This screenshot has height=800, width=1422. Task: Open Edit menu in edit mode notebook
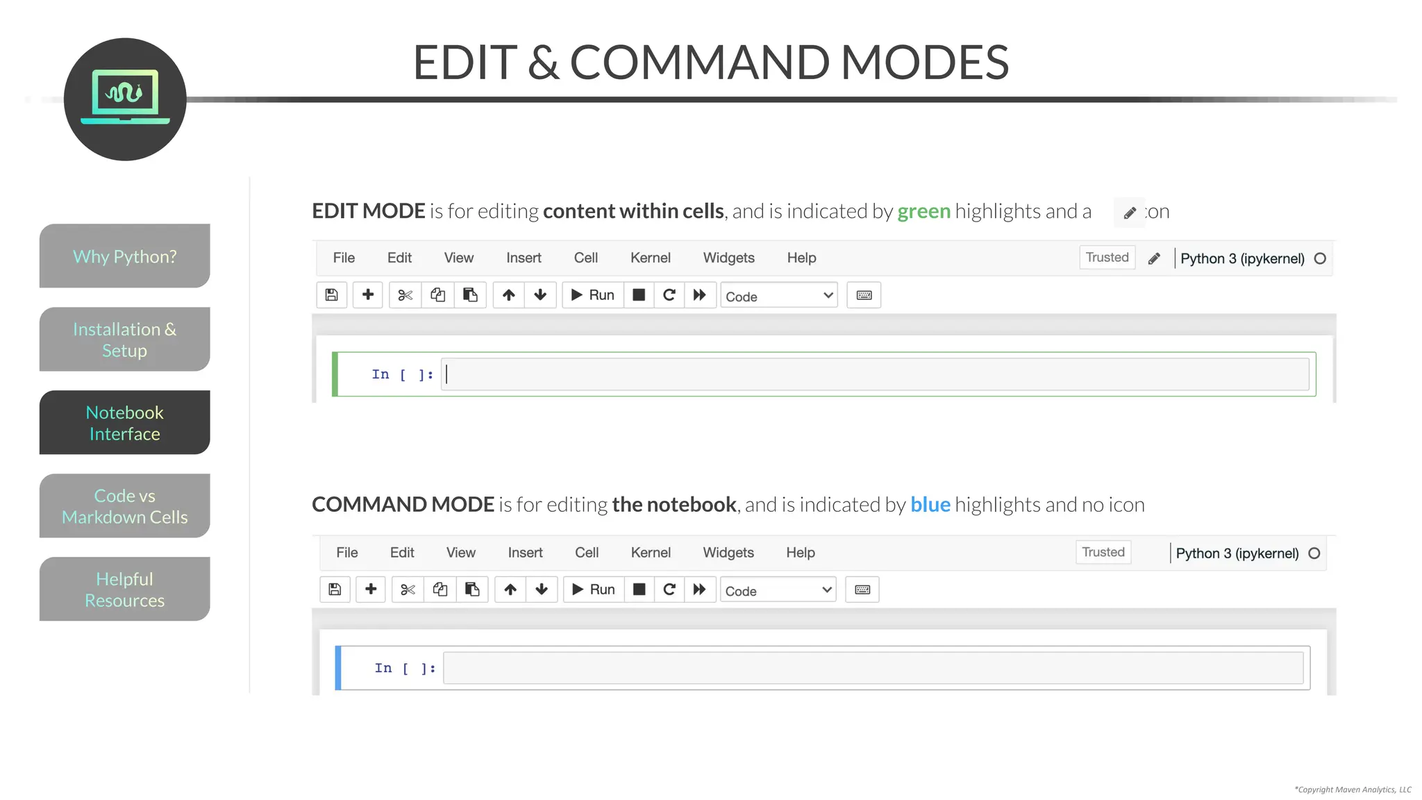pyautogui.click(x=399, y=258)
